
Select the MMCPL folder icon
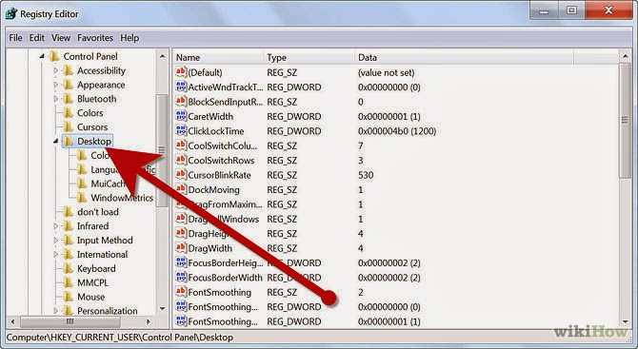click(68, 282)
